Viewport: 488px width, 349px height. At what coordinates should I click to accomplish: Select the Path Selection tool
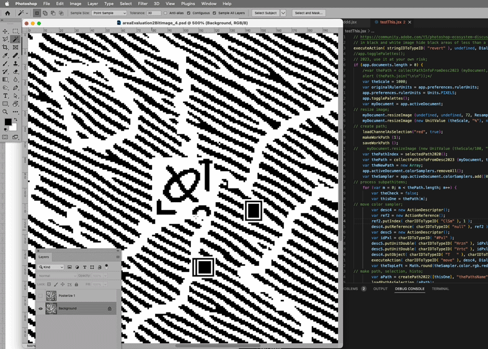tap(16, 96)
